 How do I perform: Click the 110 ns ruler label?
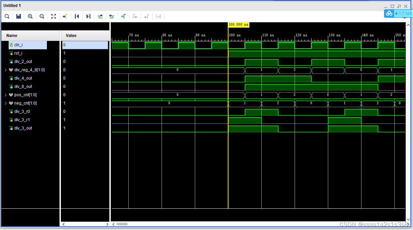(268, 35)
